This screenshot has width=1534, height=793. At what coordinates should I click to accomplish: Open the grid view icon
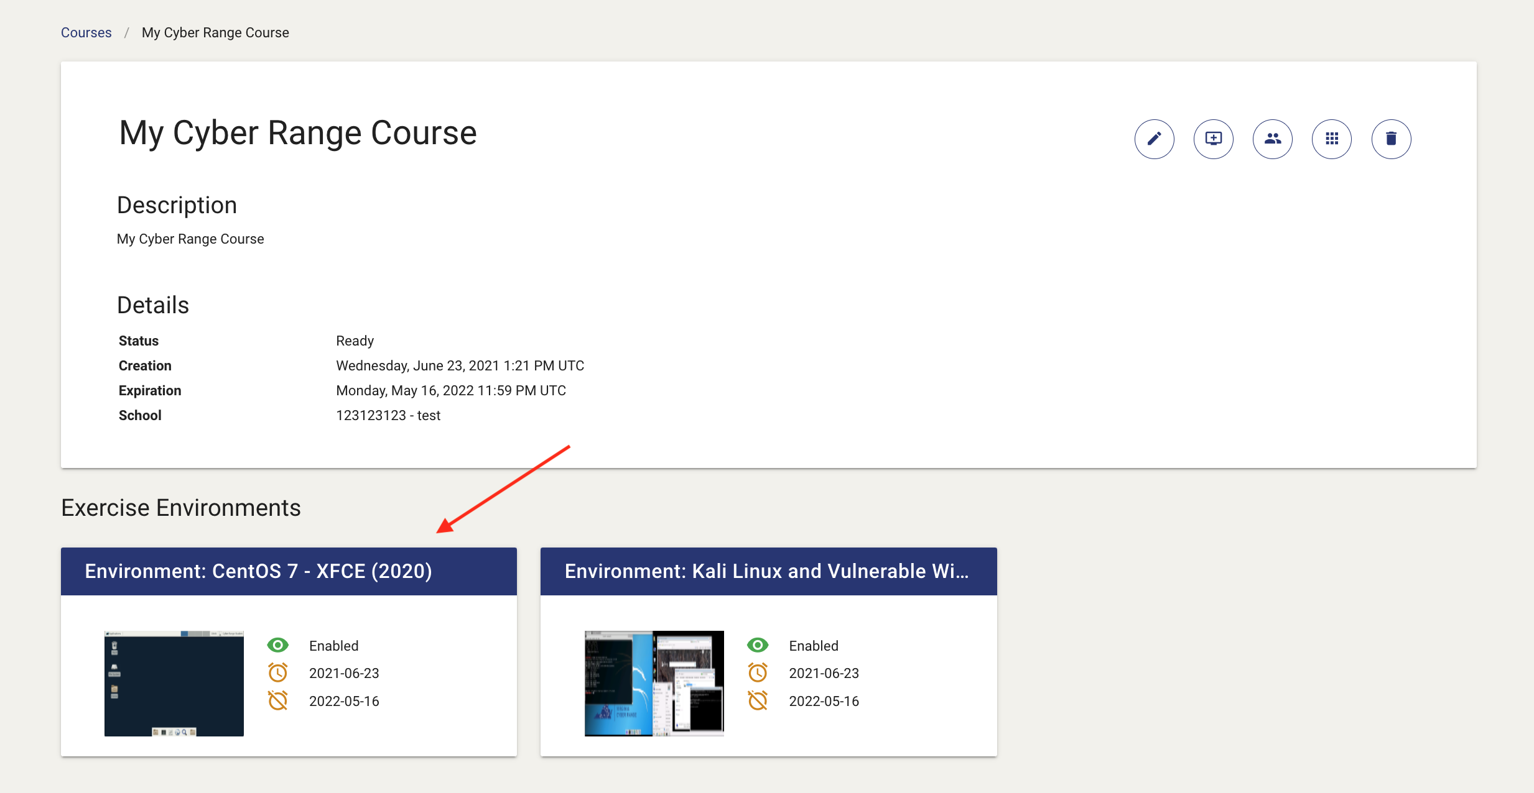(1332, 139)
